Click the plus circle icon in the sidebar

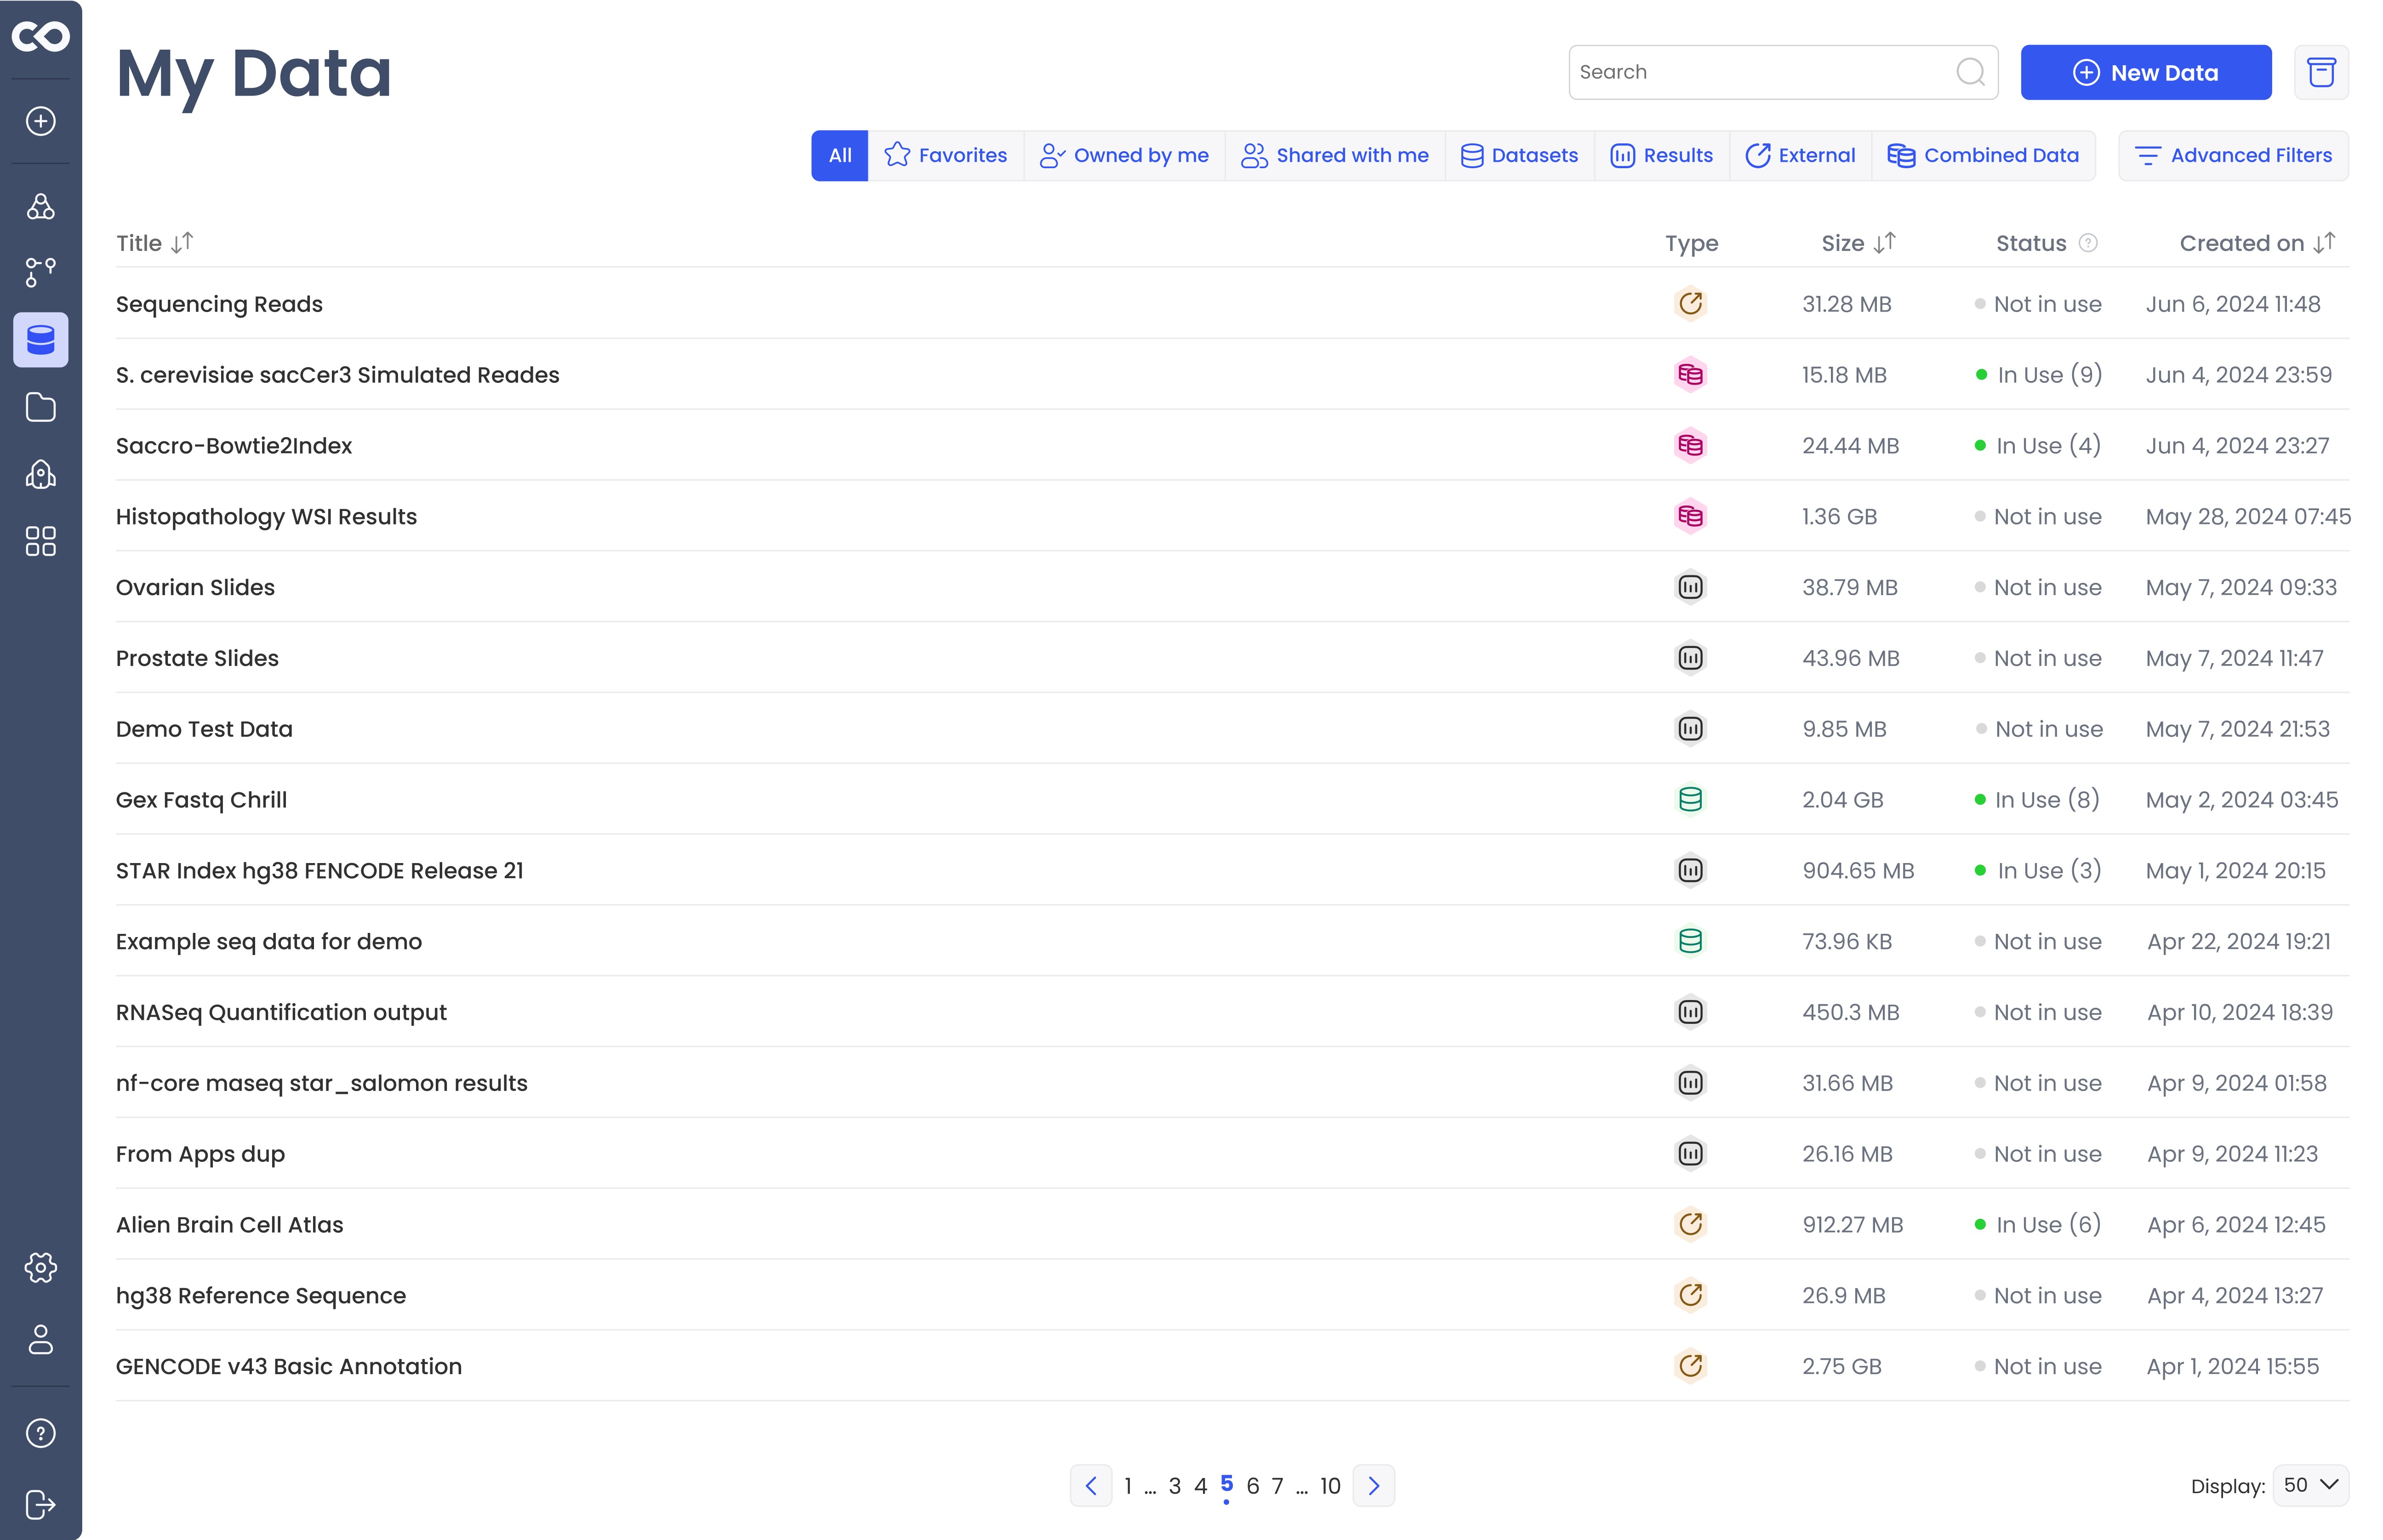point(40,122)
